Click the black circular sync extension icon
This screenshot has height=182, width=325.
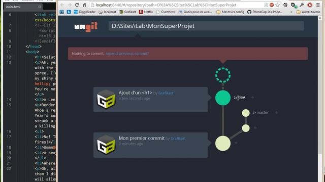pos(285,5)
